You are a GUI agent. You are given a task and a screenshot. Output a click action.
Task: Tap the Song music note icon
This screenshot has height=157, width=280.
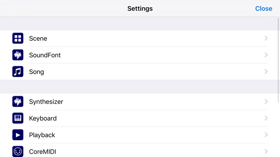(x=18, y=71)
